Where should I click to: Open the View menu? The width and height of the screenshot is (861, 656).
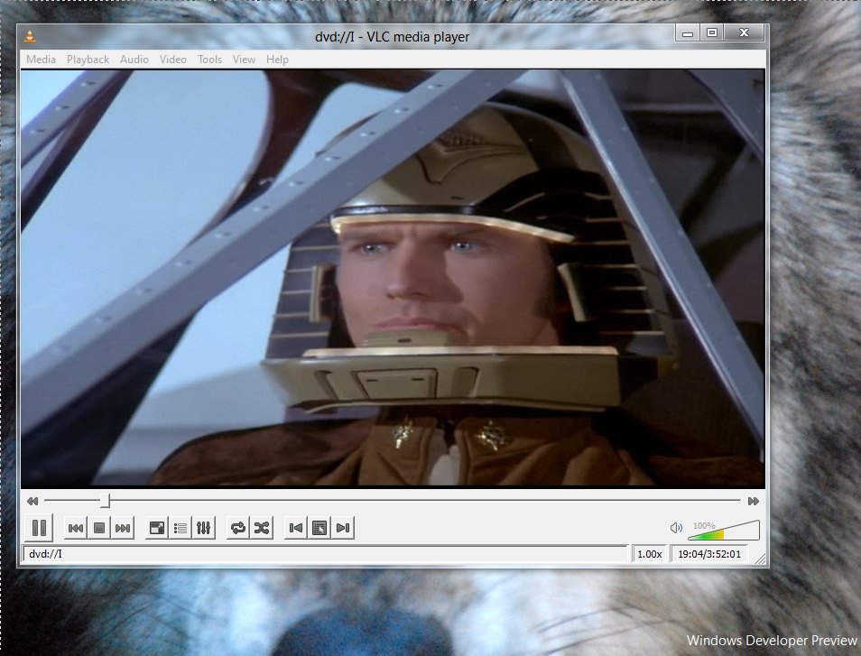244,60
